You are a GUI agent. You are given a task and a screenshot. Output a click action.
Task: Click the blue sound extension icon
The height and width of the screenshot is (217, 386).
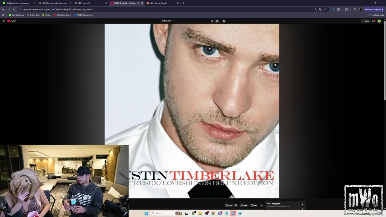click(x=333, y=9)
